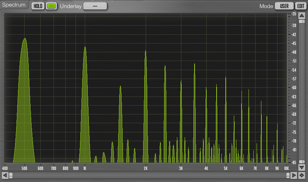Grab the vertical scrollbar bottom handle
This screenshot has height=182, width=308.
coord(301,162)
